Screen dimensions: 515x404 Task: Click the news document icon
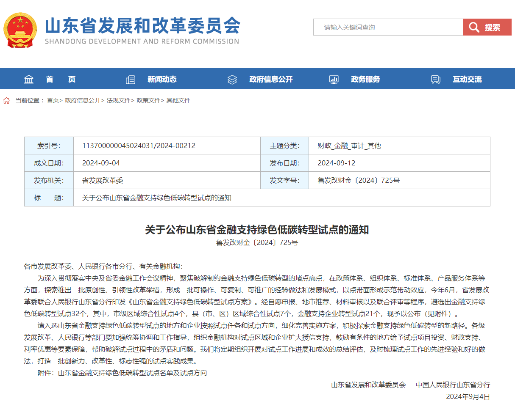131,80
